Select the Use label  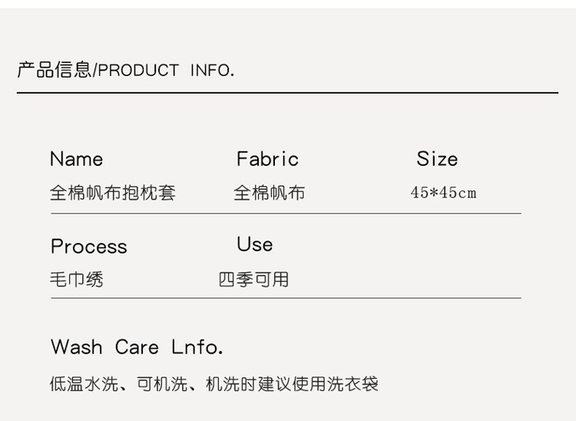click(255, 244)
